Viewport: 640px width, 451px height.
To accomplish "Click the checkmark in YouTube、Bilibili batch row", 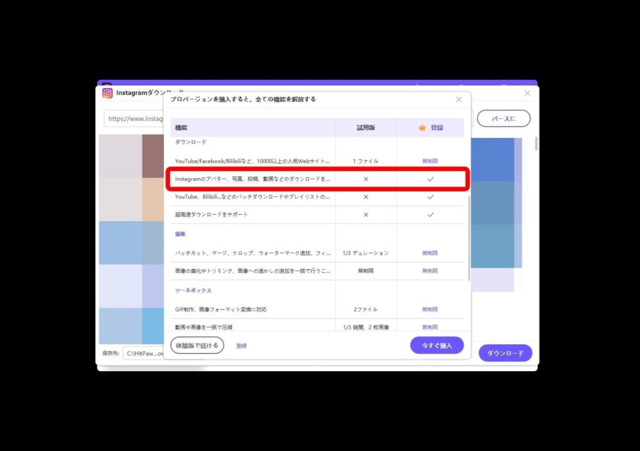I will [x=430, y=197].
